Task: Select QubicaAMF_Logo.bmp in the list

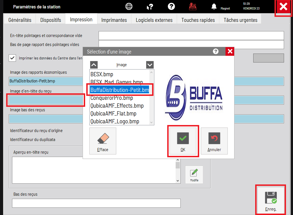Action: point(120,121)
